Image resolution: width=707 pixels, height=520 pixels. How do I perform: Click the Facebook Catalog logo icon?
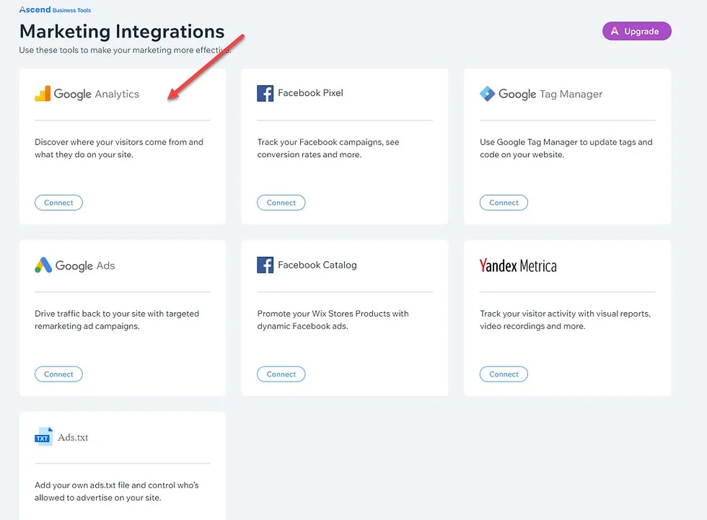coord(265,265)
